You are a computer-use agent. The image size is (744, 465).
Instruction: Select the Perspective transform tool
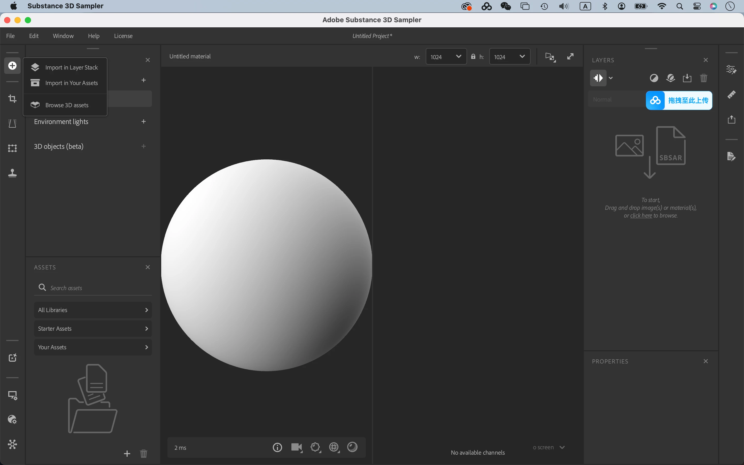(x=12, y=123)
